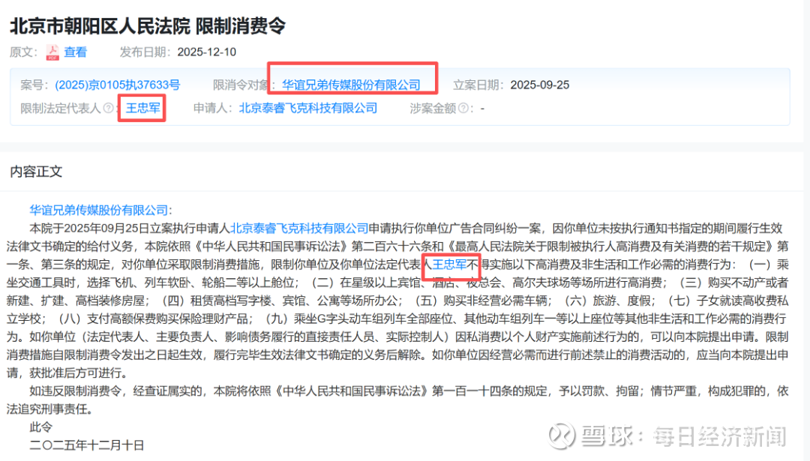The width and height of the screenshot is (810, 461).
Task: Click the filing date 2025-09-25
Action: pos(540,85)
